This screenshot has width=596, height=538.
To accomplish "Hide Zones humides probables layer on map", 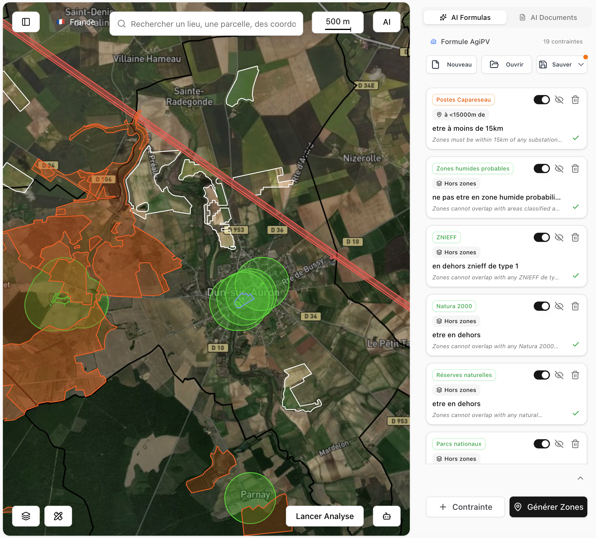I will [559, 169].
